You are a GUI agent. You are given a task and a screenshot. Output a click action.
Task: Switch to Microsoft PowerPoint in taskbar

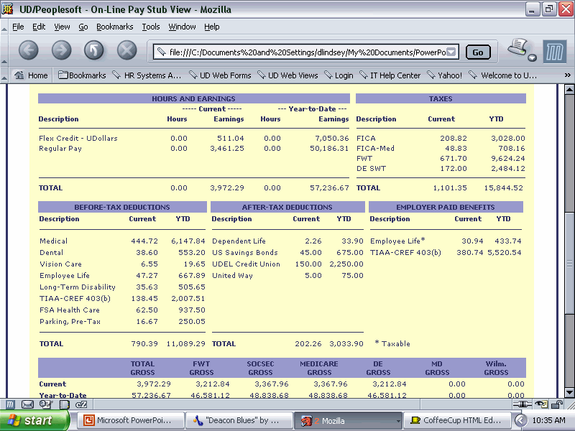point(129,420)
